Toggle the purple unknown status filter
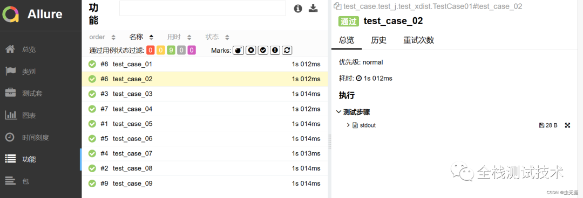Viewport: 583px width, 198px height. click(192, 50)
